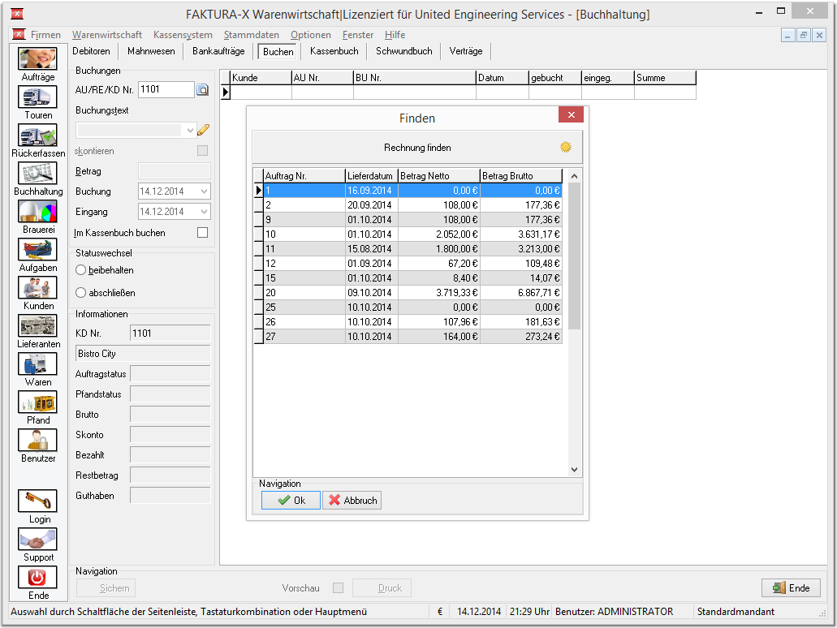Click the Summe column header
837x628 pixels.
tap(665, 77)
